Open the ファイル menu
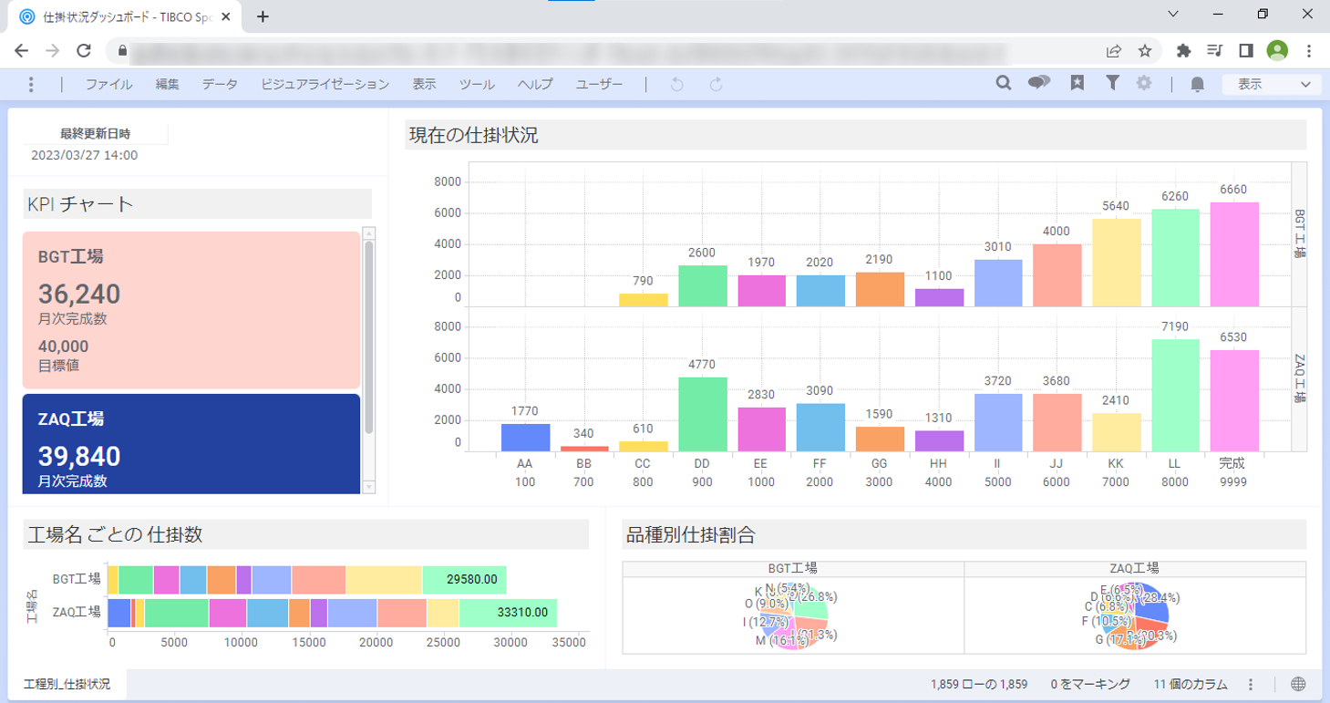 [x=109, y=85]
